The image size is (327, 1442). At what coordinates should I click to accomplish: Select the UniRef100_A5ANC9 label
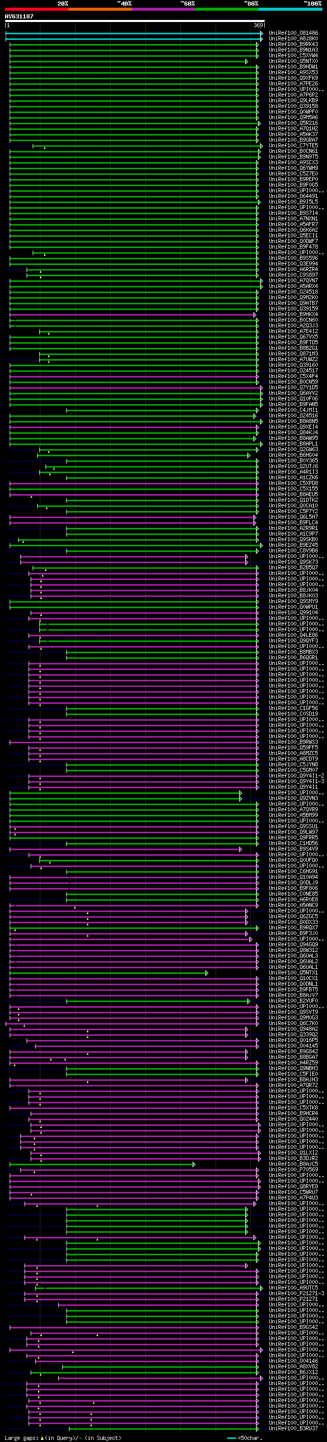tap(293, 905)
